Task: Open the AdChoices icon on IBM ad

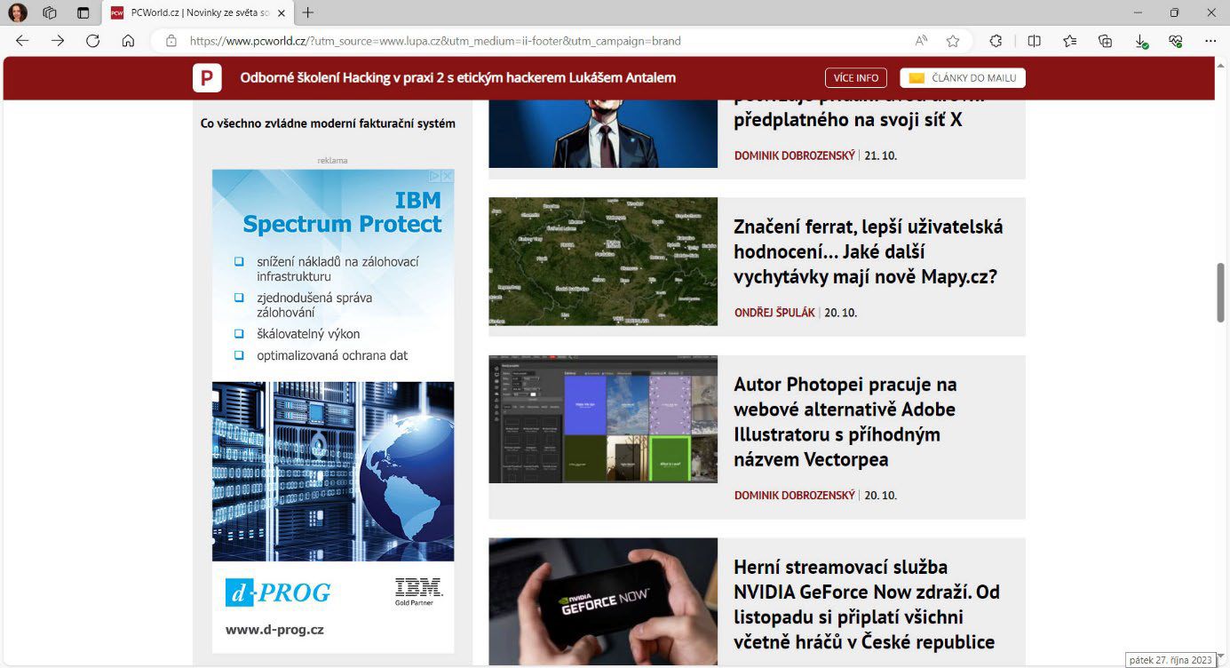Action: [435, 176]
